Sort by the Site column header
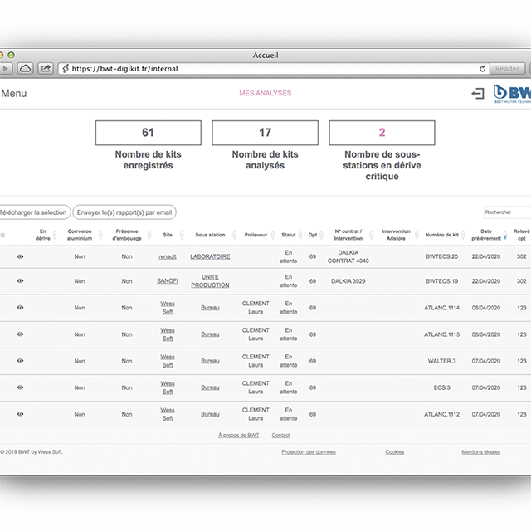The height and width of the screenshot is (531, 531). point(168,235)
